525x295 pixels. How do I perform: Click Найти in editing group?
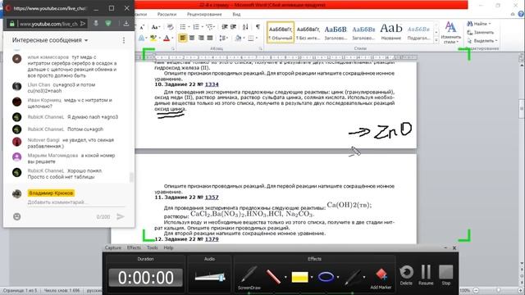(479, 24)
